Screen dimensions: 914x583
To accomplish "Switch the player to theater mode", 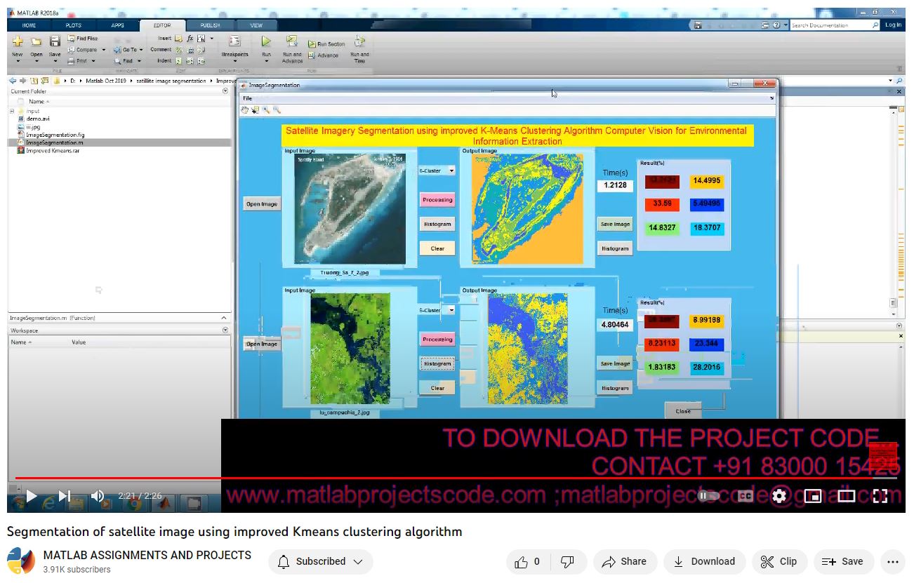I will coord(847,496).
